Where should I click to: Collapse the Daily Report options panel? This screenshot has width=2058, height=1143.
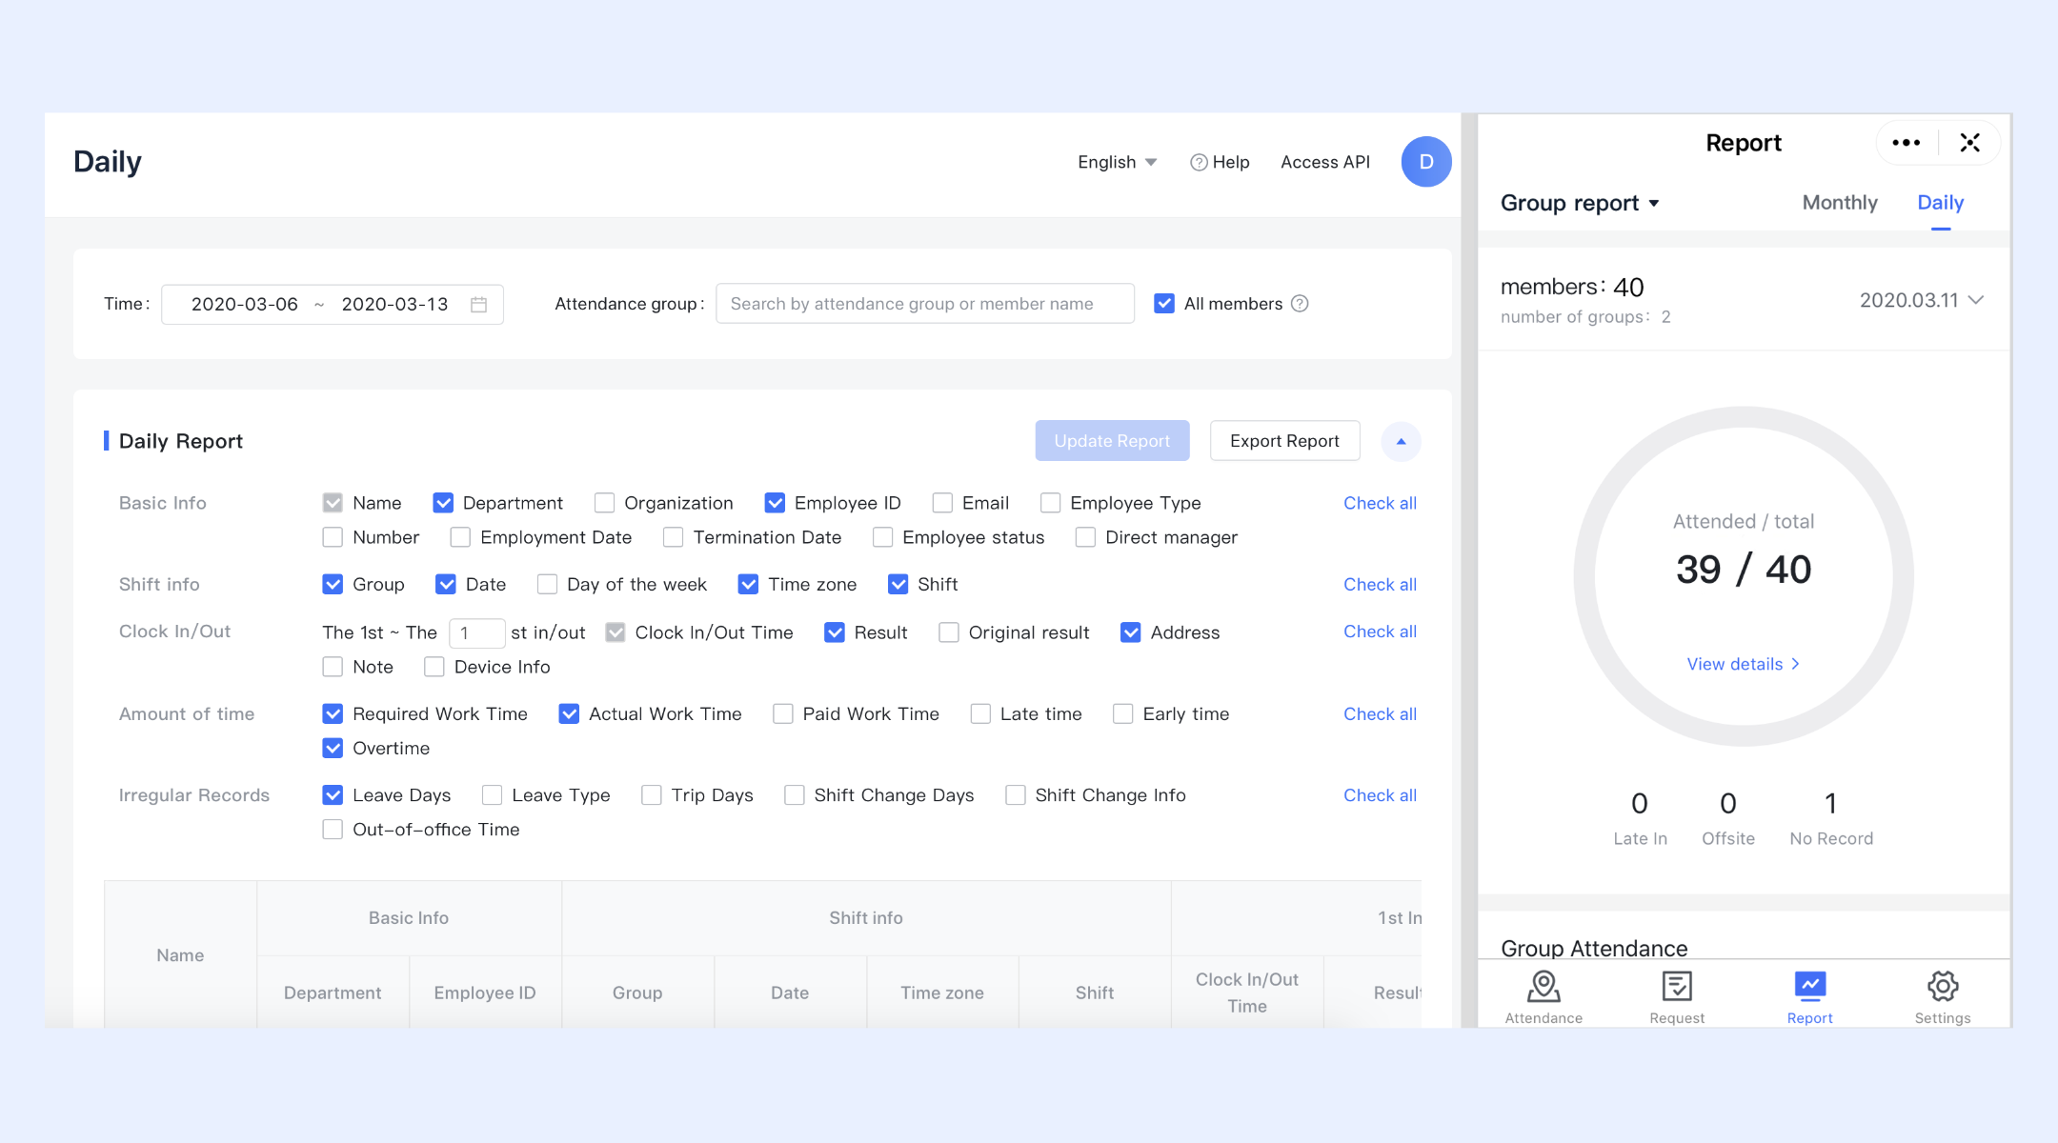1401,441
